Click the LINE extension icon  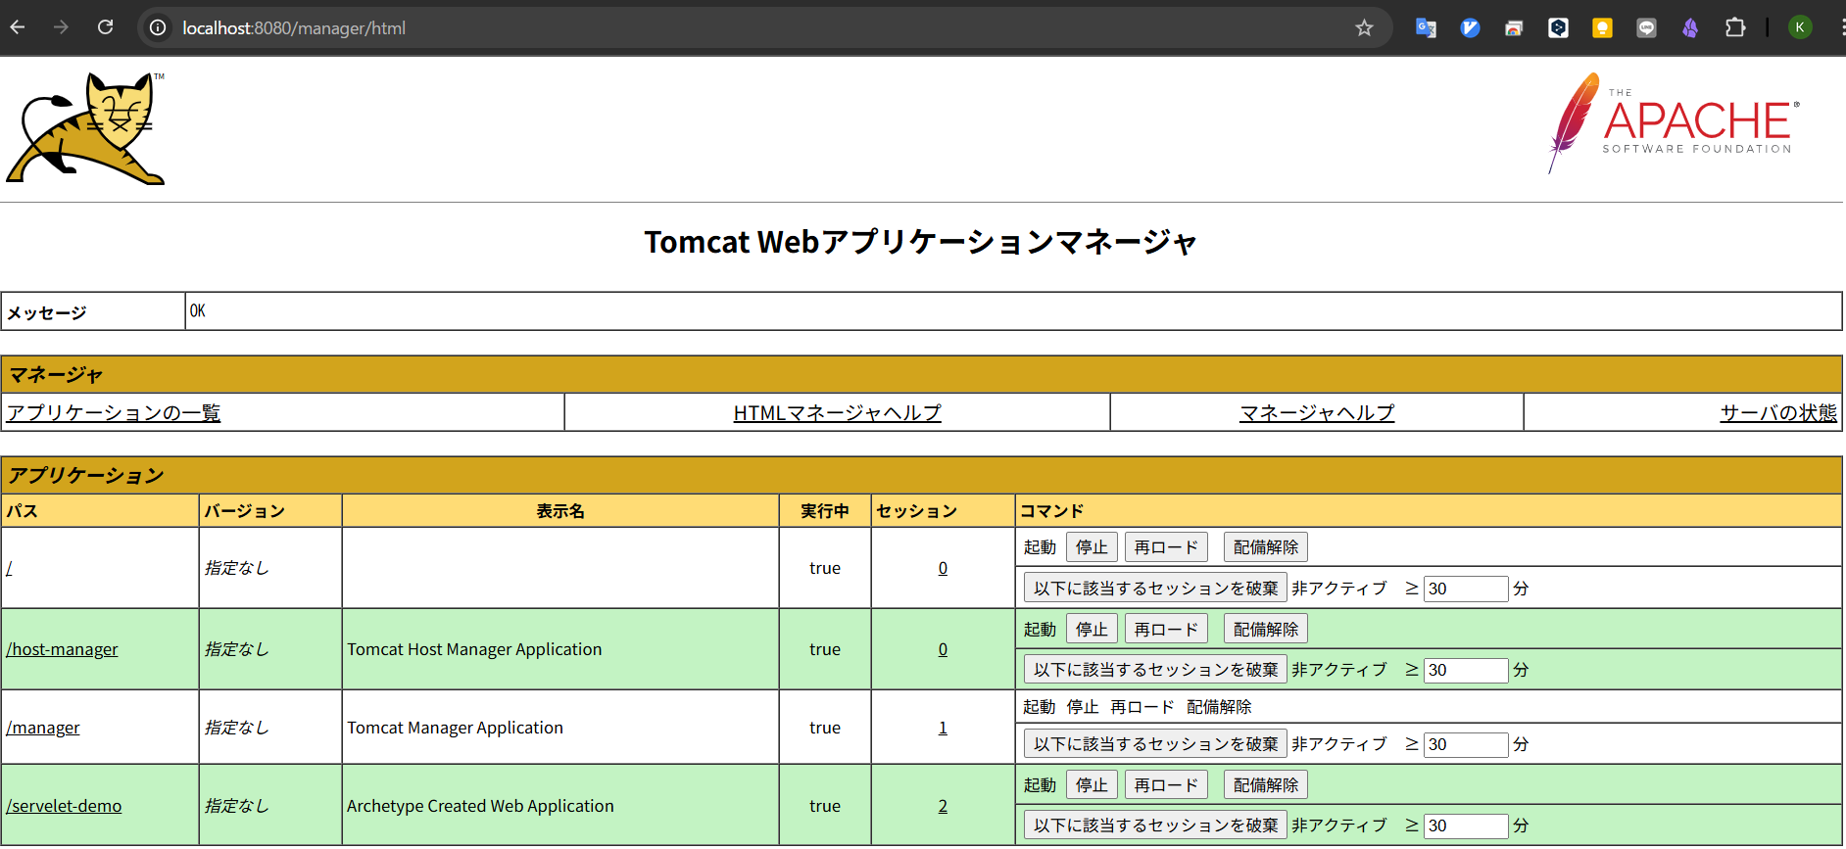(x=1646, y=28)
